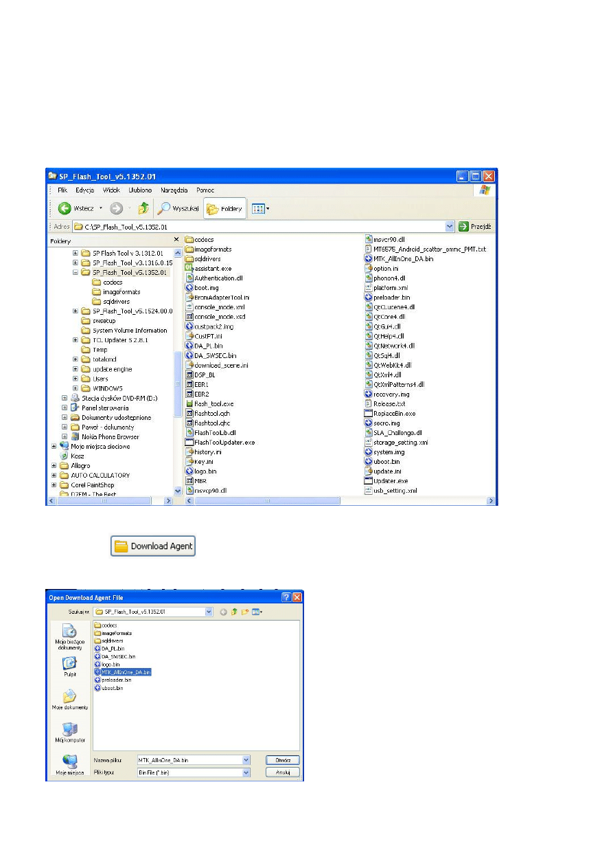613x868 pixels.
Task: Open the Narzędzia menu
Action: tap(174, 190)
